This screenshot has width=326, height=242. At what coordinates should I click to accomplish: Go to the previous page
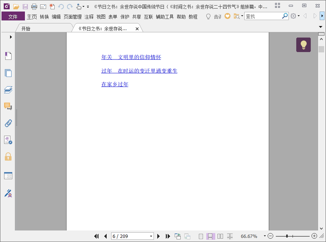tap(106, 236)
